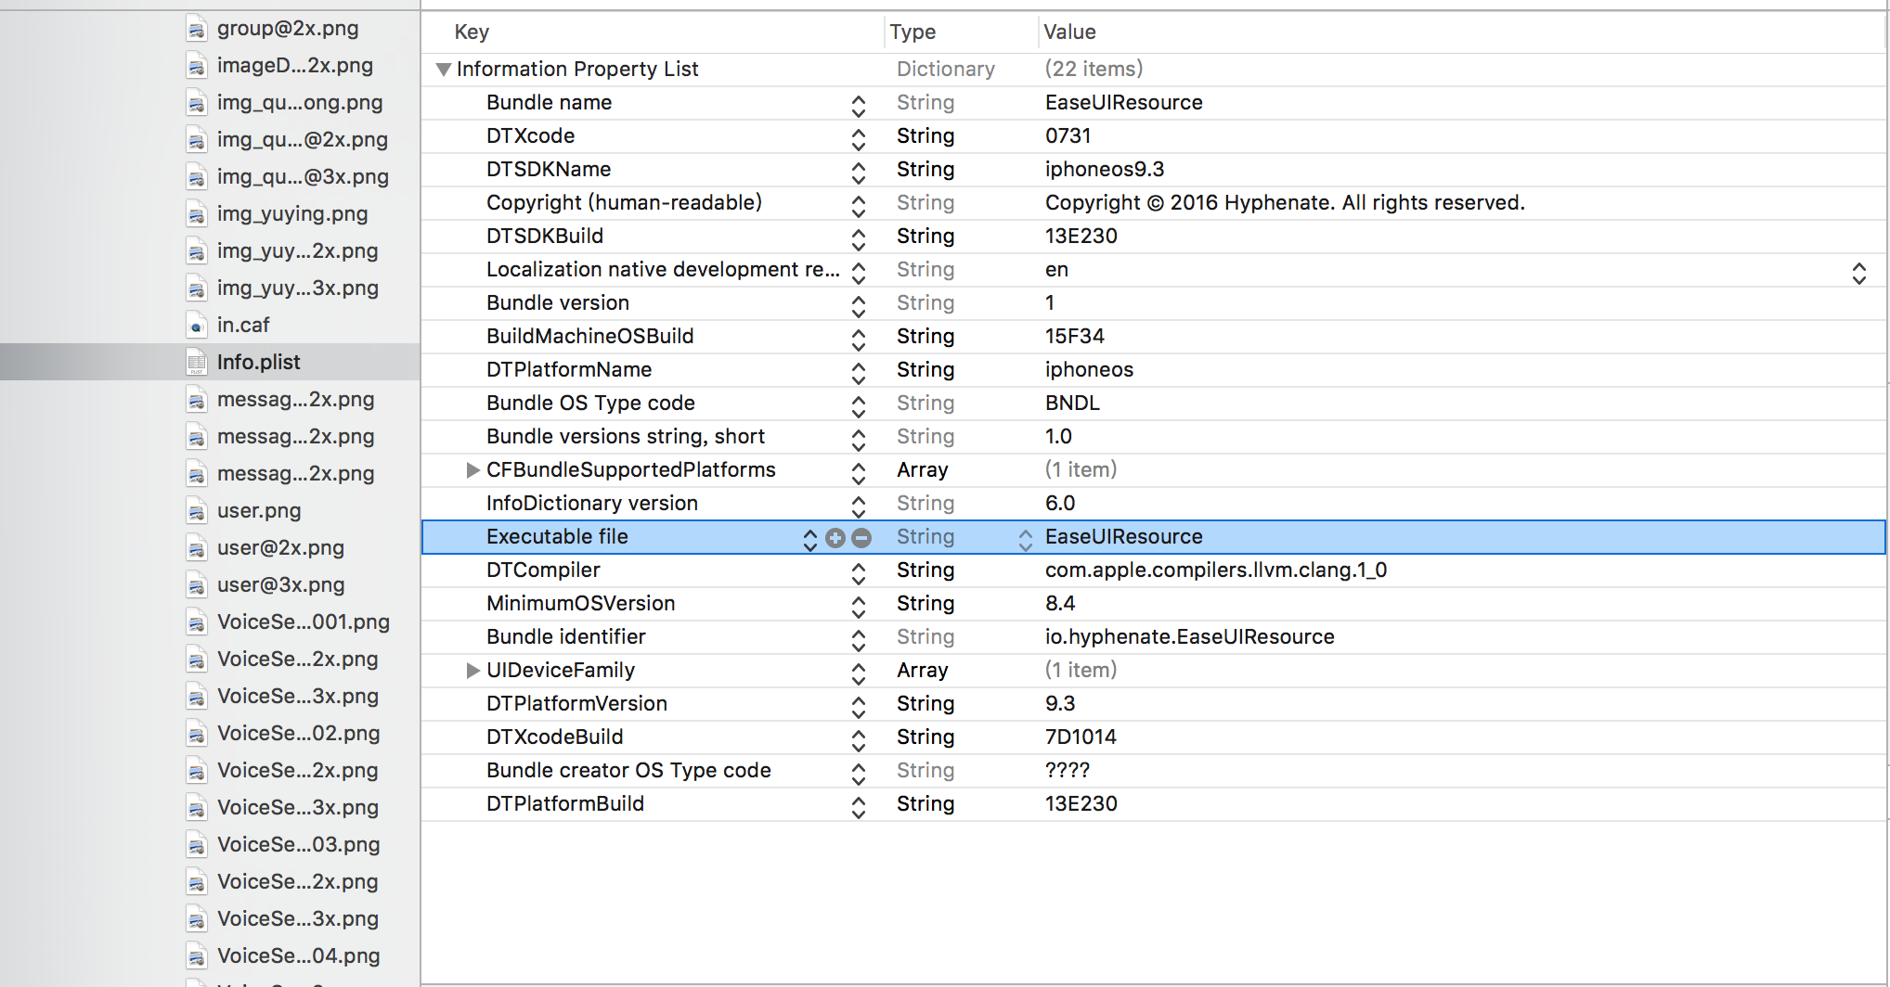Select img_yuy...2x.png in the file list
Viewport: 1890px width, 987px height.
[298, 251]
